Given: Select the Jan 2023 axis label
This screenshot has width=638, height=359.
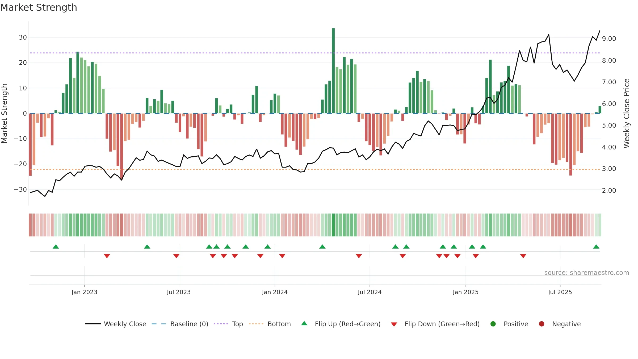Looking at the screenshot, I should coord(84,292).
